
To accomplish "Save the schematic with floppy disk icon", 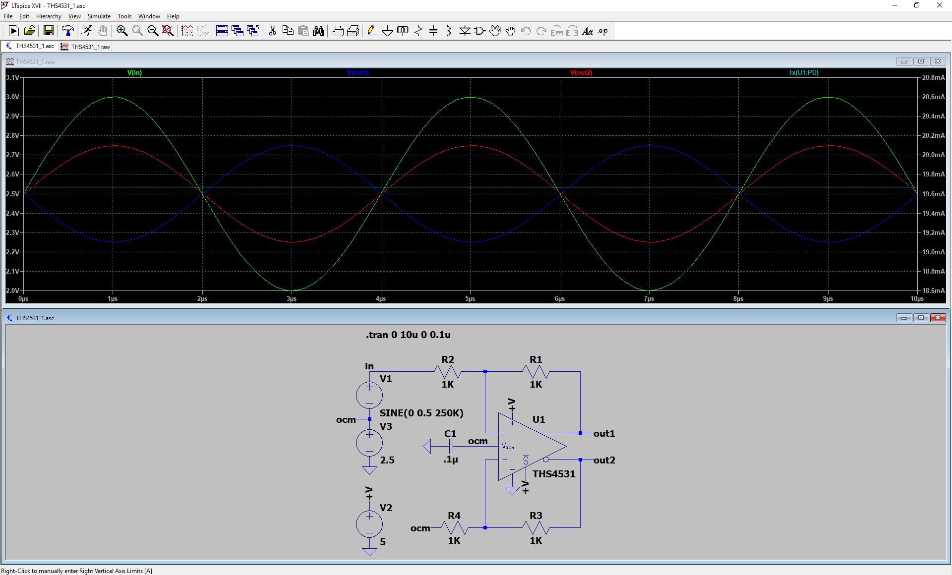I will click(49, 31).
